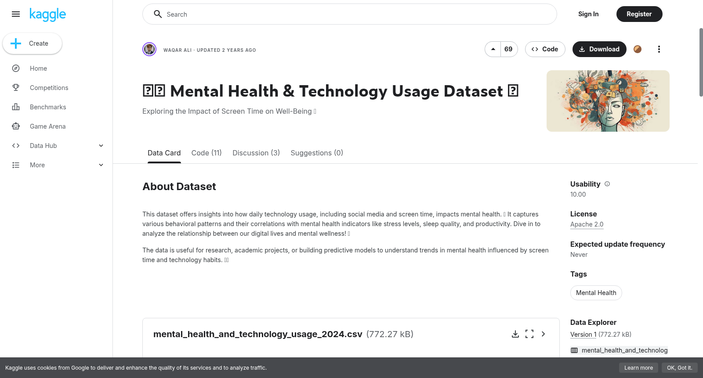This screenshot has width=703, height=378.
Task: Expand the More section chevron
Action: pyautogui.click(x=101, y=165)
